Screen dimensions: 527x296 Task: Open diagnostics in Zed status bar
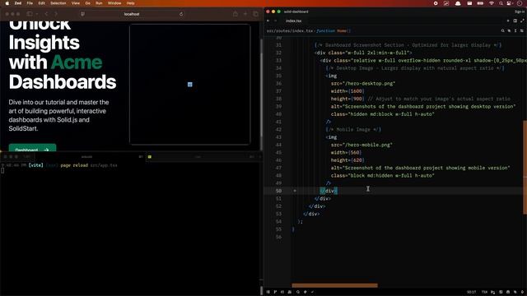click(305, 292)
